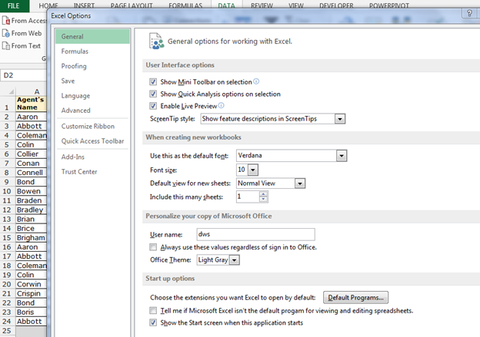This screenshot has height=337, width=480.
Task: Switch to the DATA ribbon tab
Action: [x=226, y=5]
